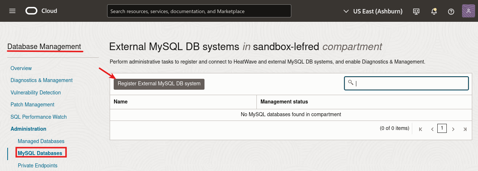Screen dimensions: 478x171
Task: Click Register External MySQL DB system button
Action: click(159, 84)
